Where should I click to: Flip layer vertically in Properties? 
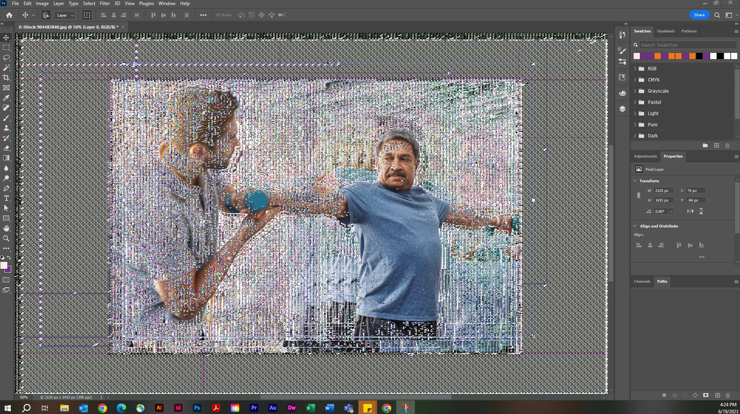pos(701,211)
